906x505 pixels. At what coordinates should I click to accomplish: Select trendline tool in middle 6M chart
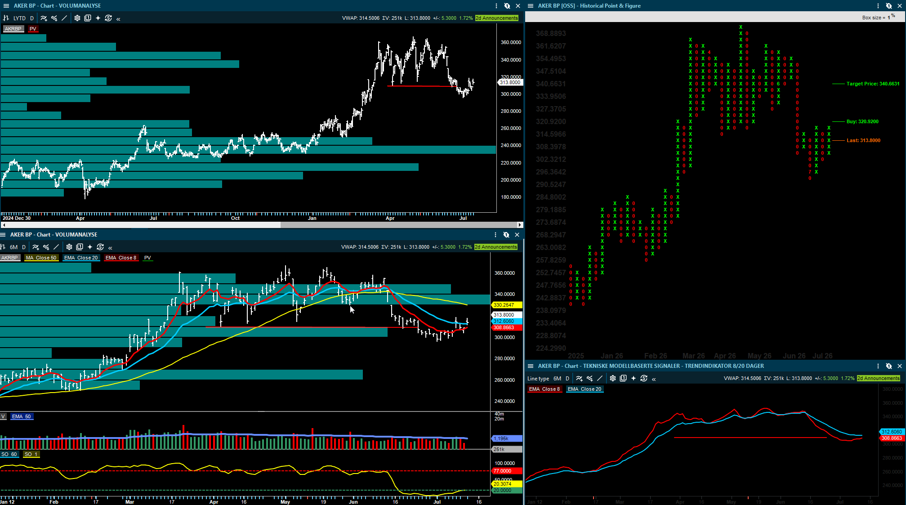tap(56, 247)
